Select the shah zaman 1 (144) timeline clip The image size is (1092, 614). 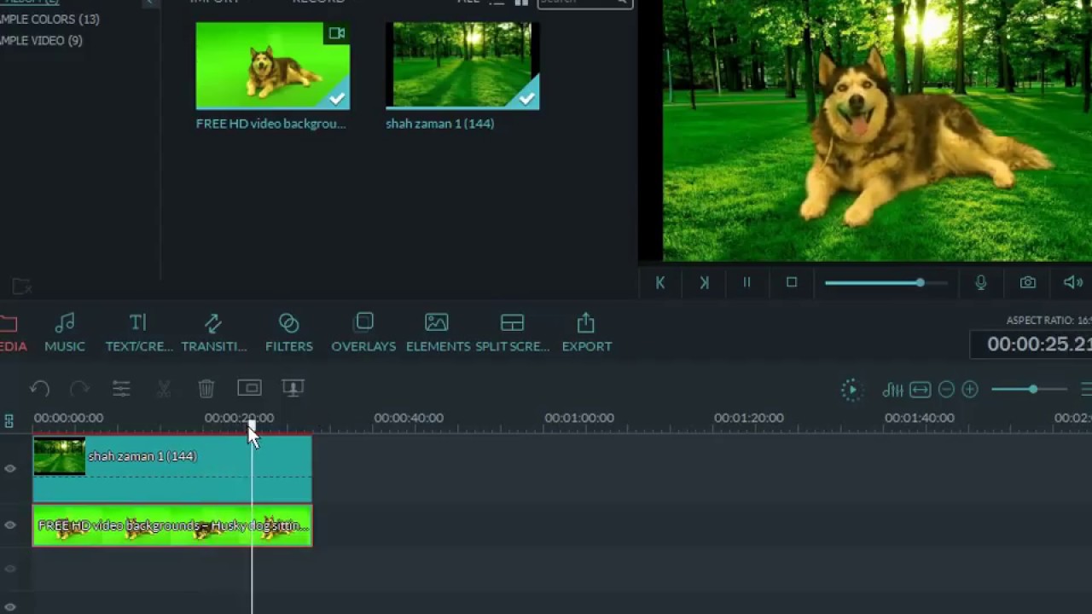tap(172, 468)
